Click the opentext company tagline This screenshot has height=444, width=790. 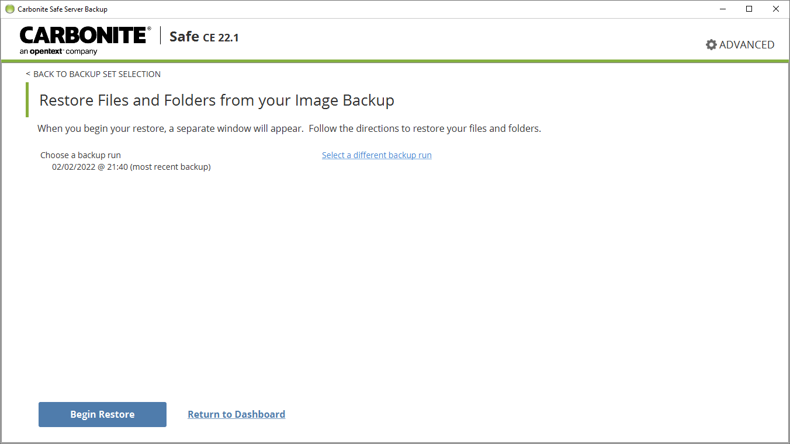[x=58, y=52]
